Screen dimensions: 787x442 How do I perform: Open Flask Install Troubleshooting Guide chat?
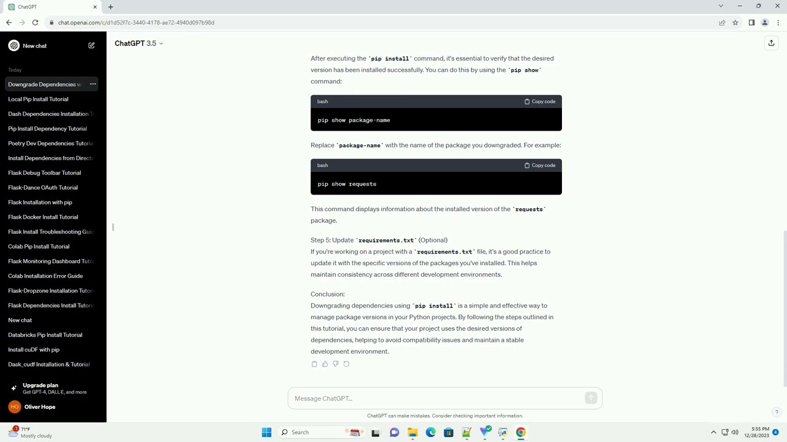click(x=53, y=231)
